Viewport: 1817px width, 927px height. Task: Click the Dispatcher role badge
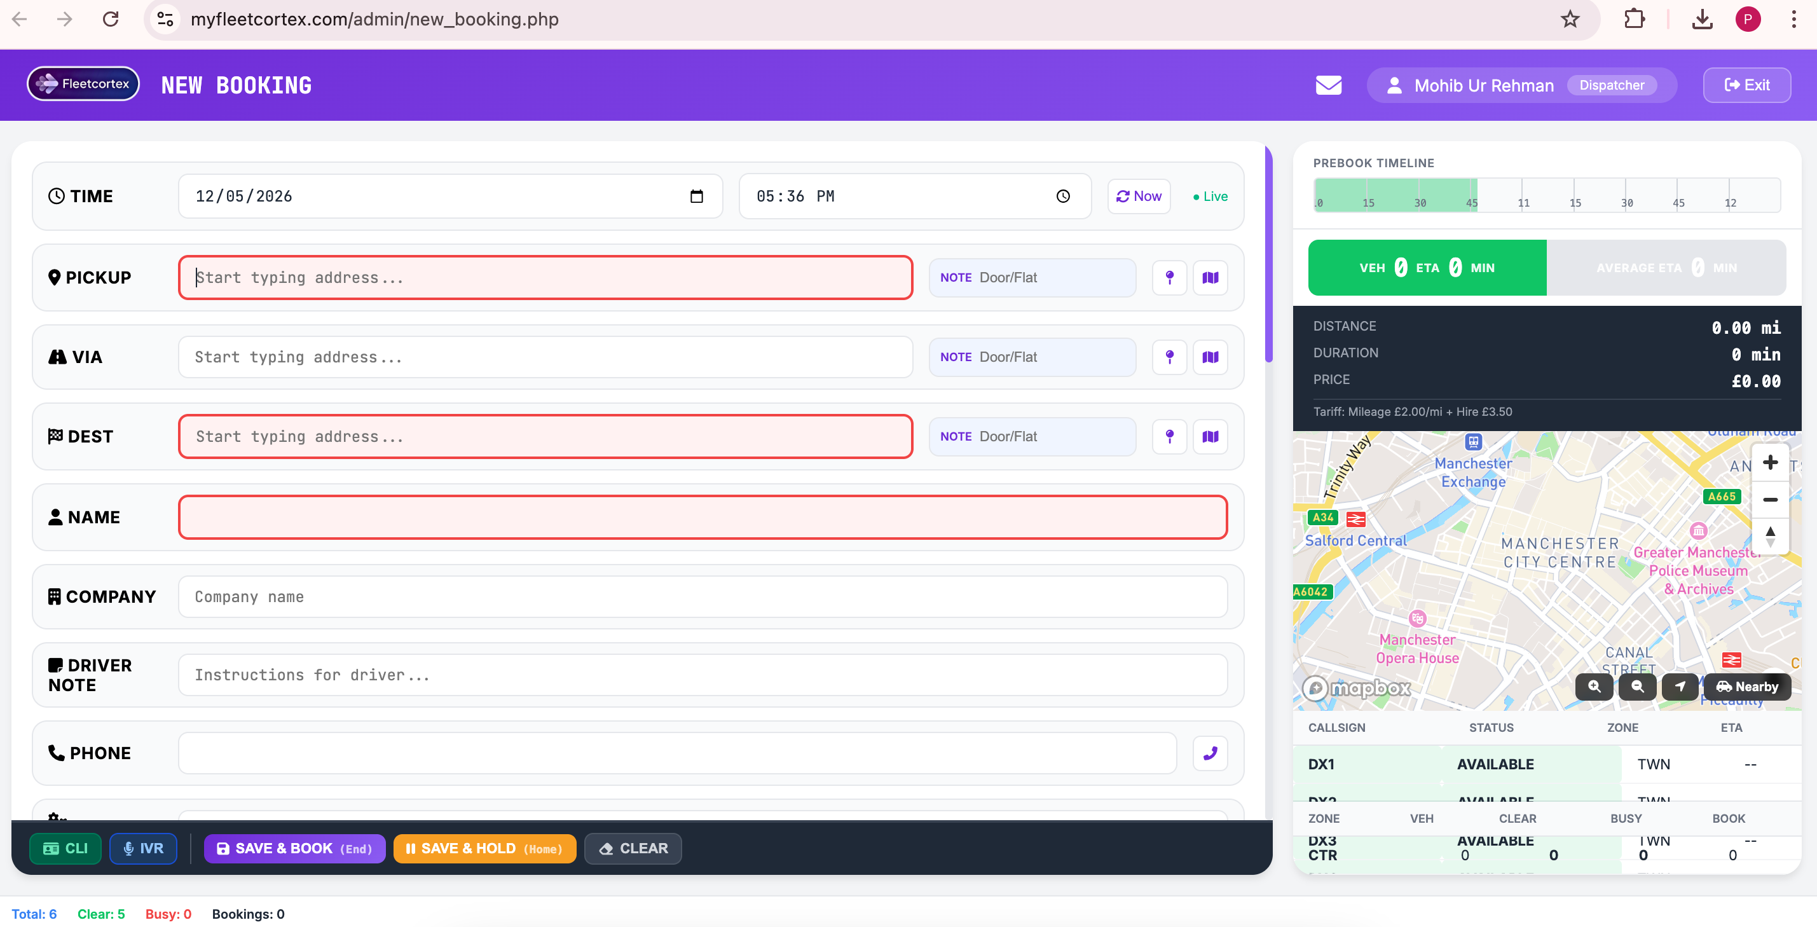pyautogui.click(x=1611, y=85)
